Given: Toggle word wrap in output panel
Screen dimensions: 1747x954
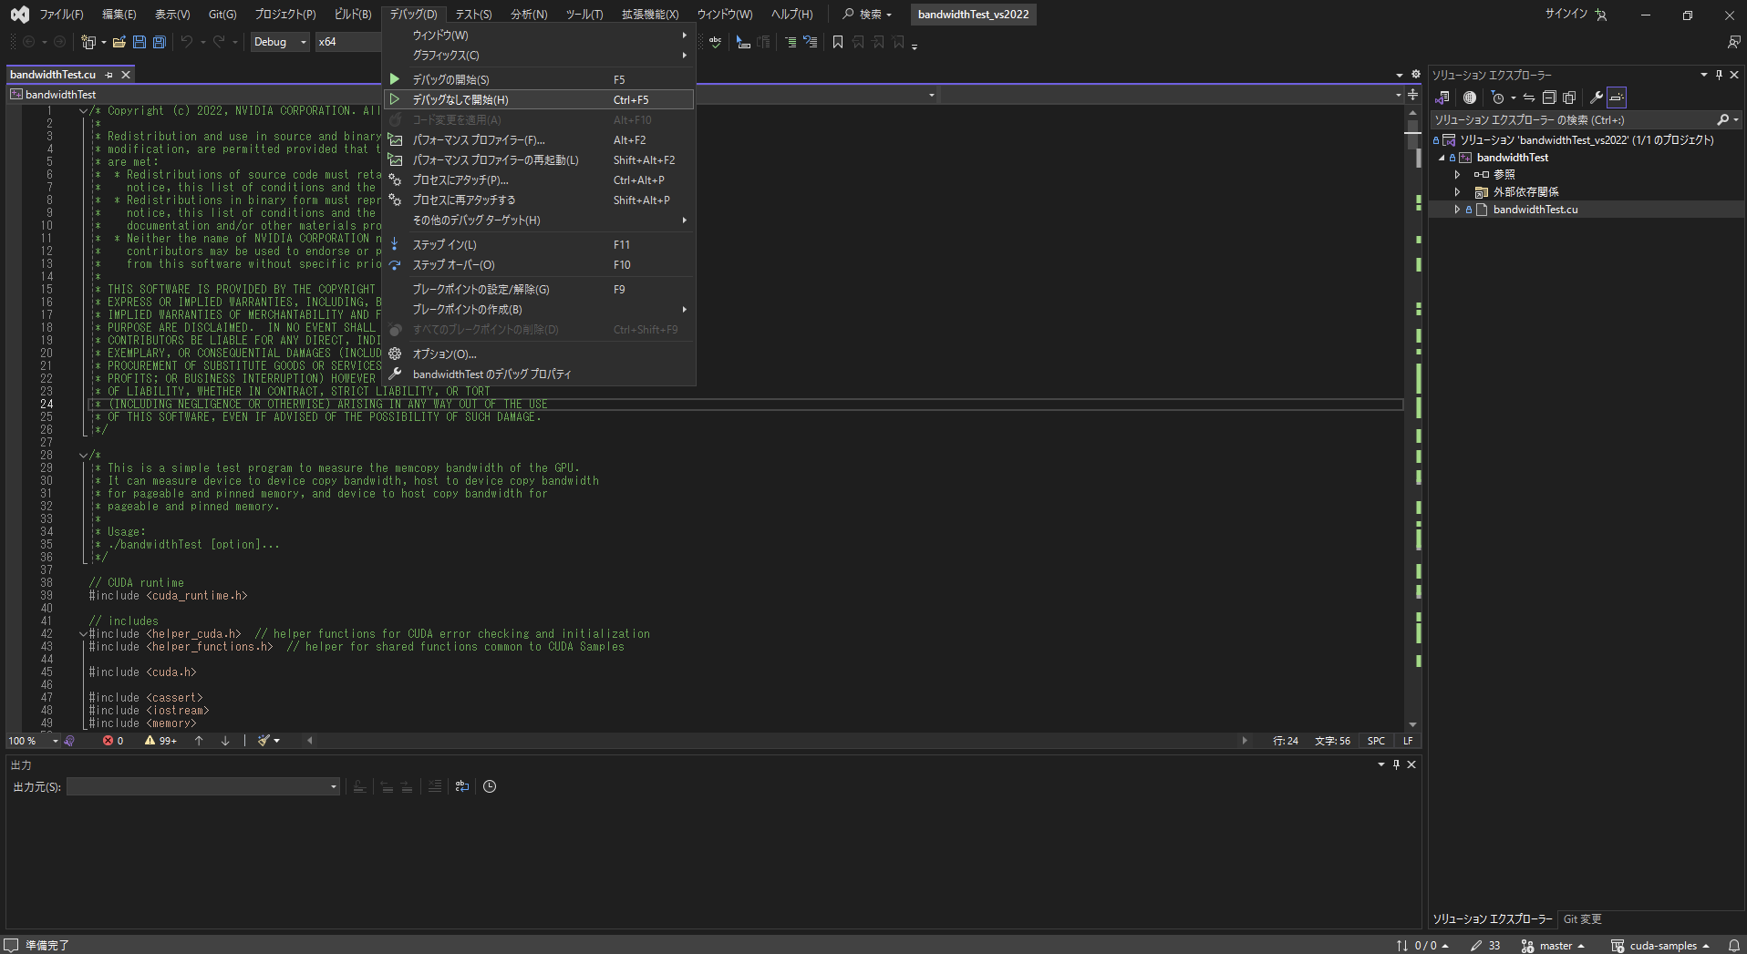Looking at the screenshot, I should point(462,786).
